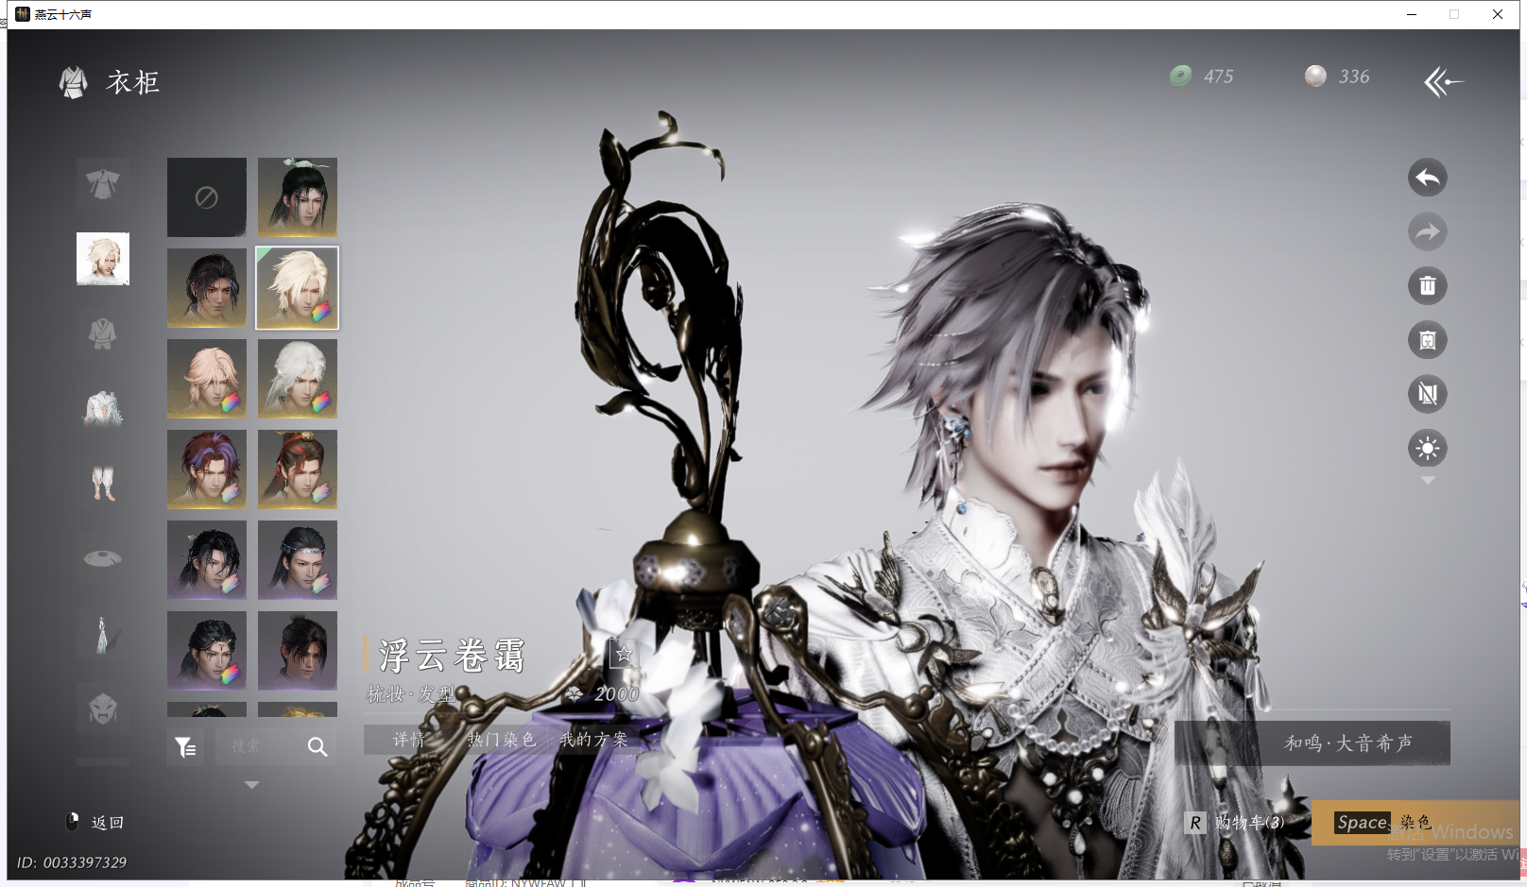This screenshot has width=1527, height=887.
Task: Switch to the 热门染色 tab
Action: click(x=502, y=740)
